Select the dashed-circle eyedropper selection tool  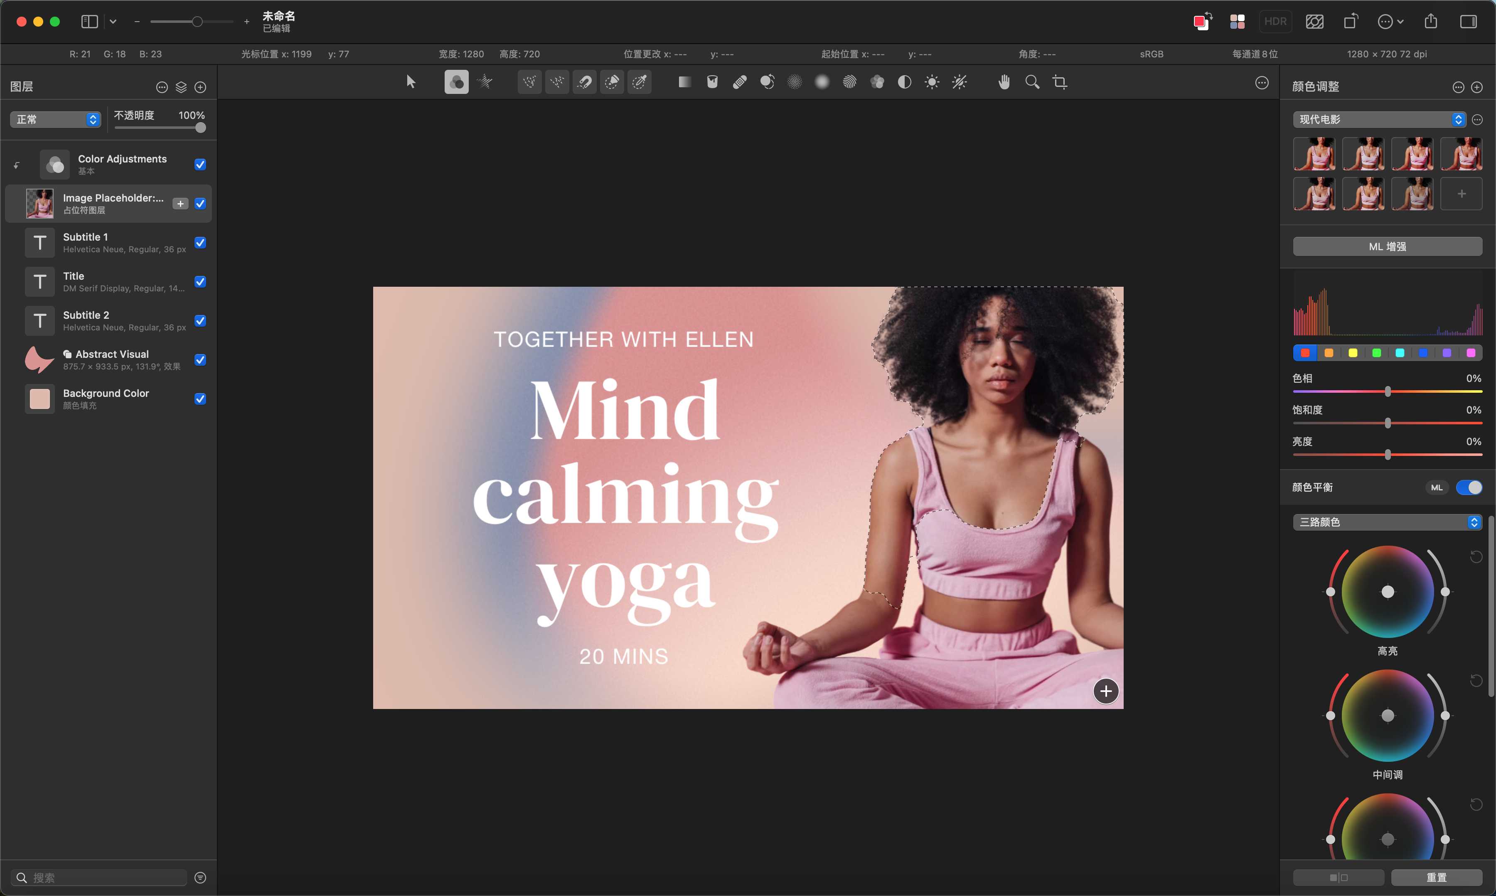639,82
